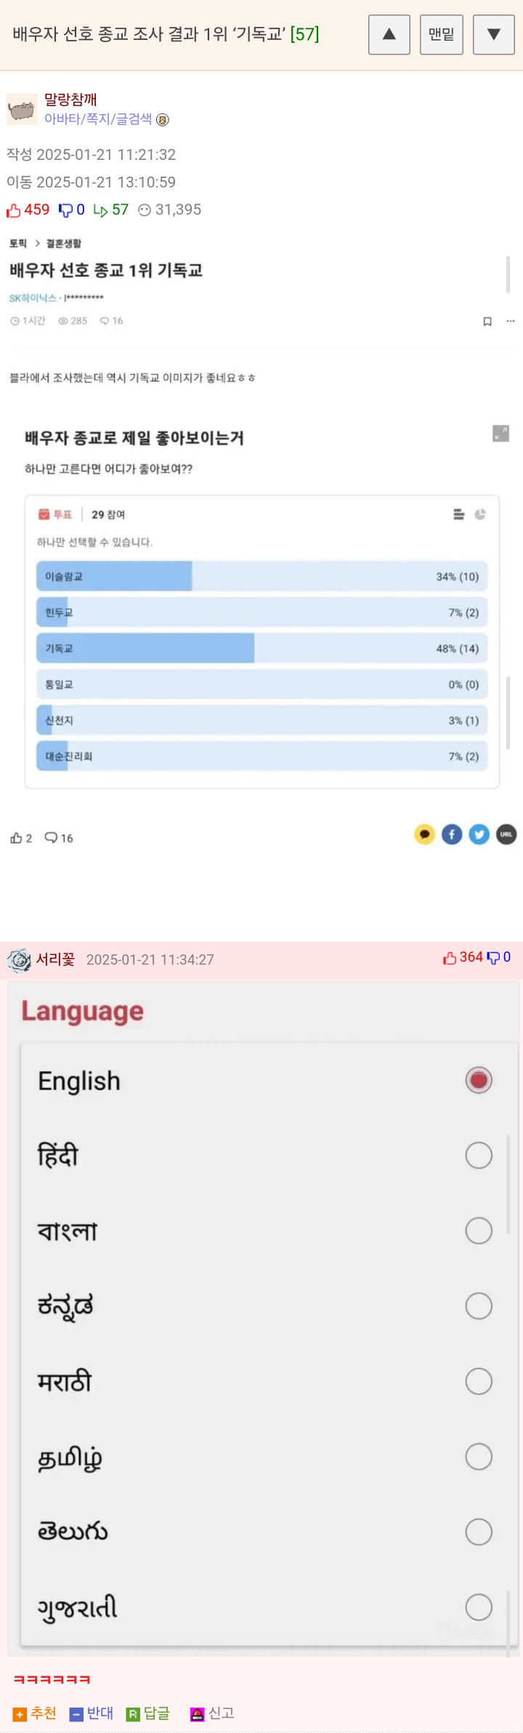Open 말랑참깨 author avatar thumbnail
The width and height of the screenshot is (523, 1733).
point(22,109)
